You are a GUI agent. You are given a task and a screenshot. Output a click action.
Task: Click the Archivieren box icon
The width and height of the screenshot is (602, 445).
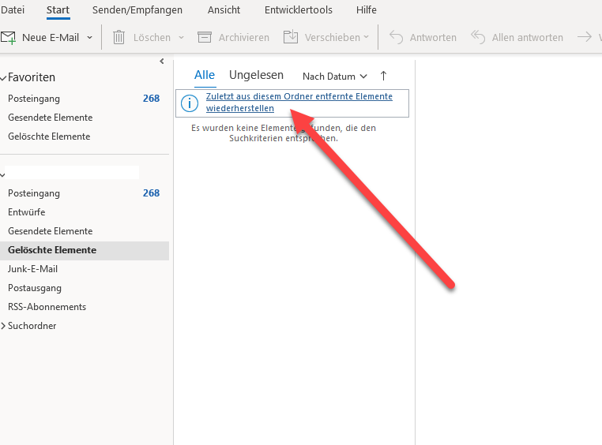205,37
